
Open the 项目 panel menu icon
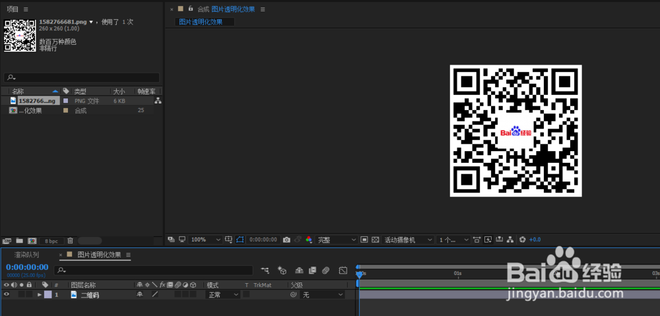tap(26, 9)
